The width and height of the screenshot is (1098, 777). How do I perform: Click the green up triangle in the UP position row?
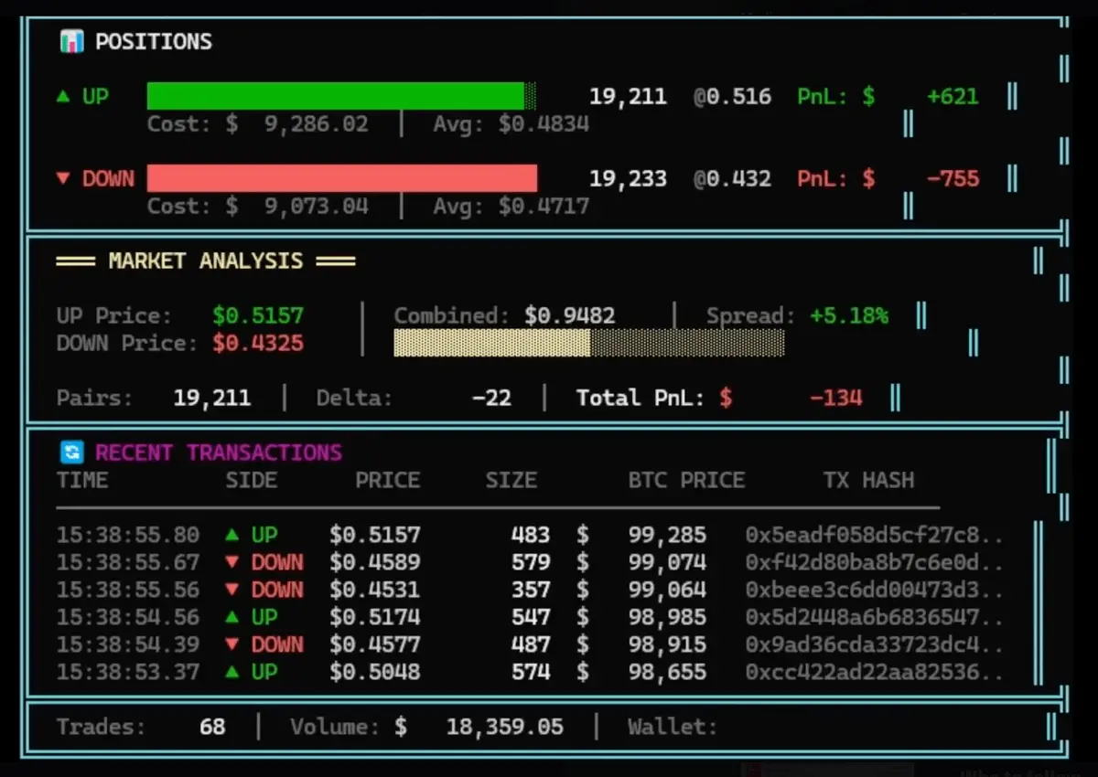click(x=63, y=95)
